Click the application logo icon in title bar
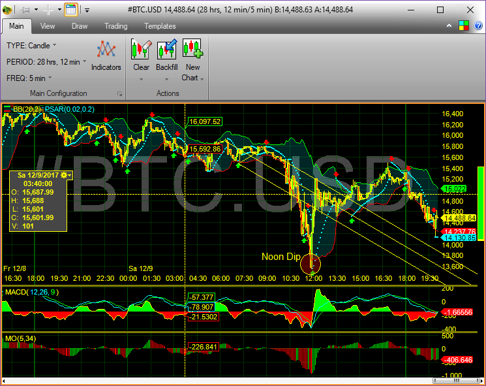 click(x=7, y=10)
